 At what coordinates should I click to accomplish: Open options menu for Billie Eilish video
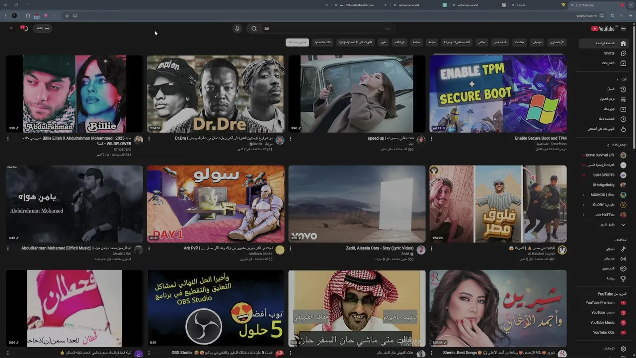[8, 139]
